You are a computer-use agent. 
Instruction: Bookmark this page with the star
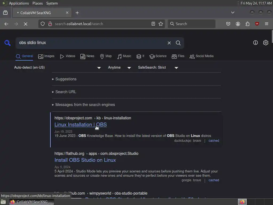coord(161,24)
